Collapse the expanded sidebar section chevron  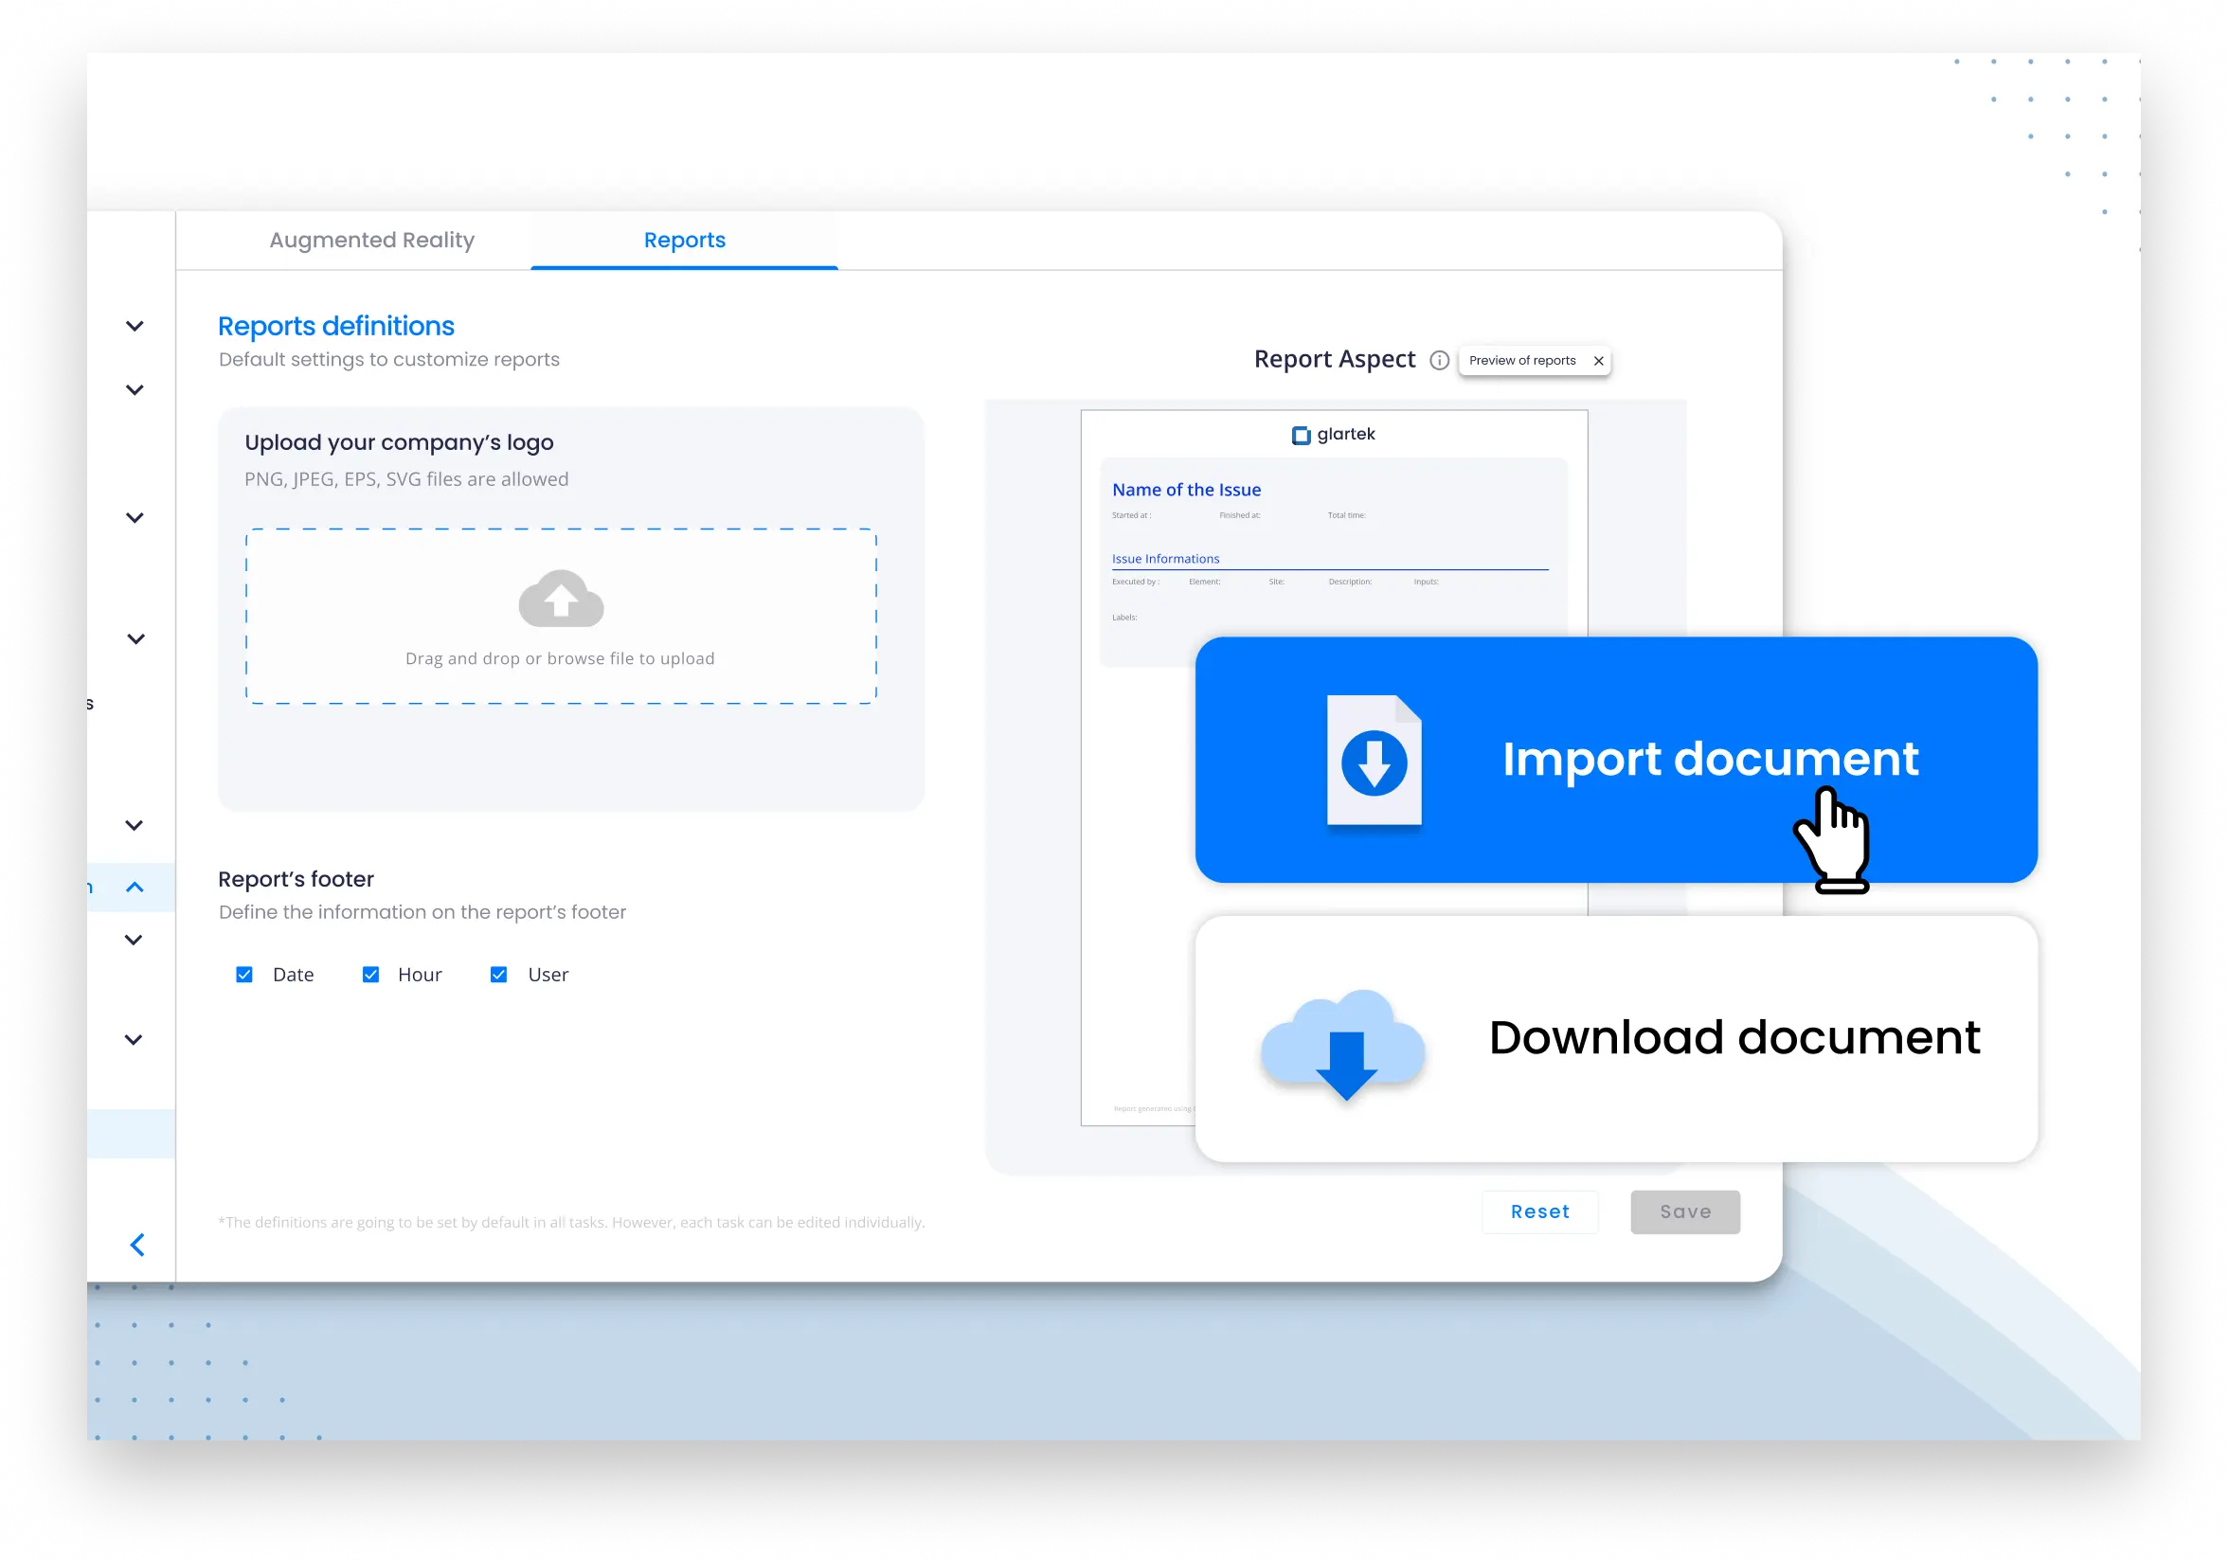tap(135, 887)
